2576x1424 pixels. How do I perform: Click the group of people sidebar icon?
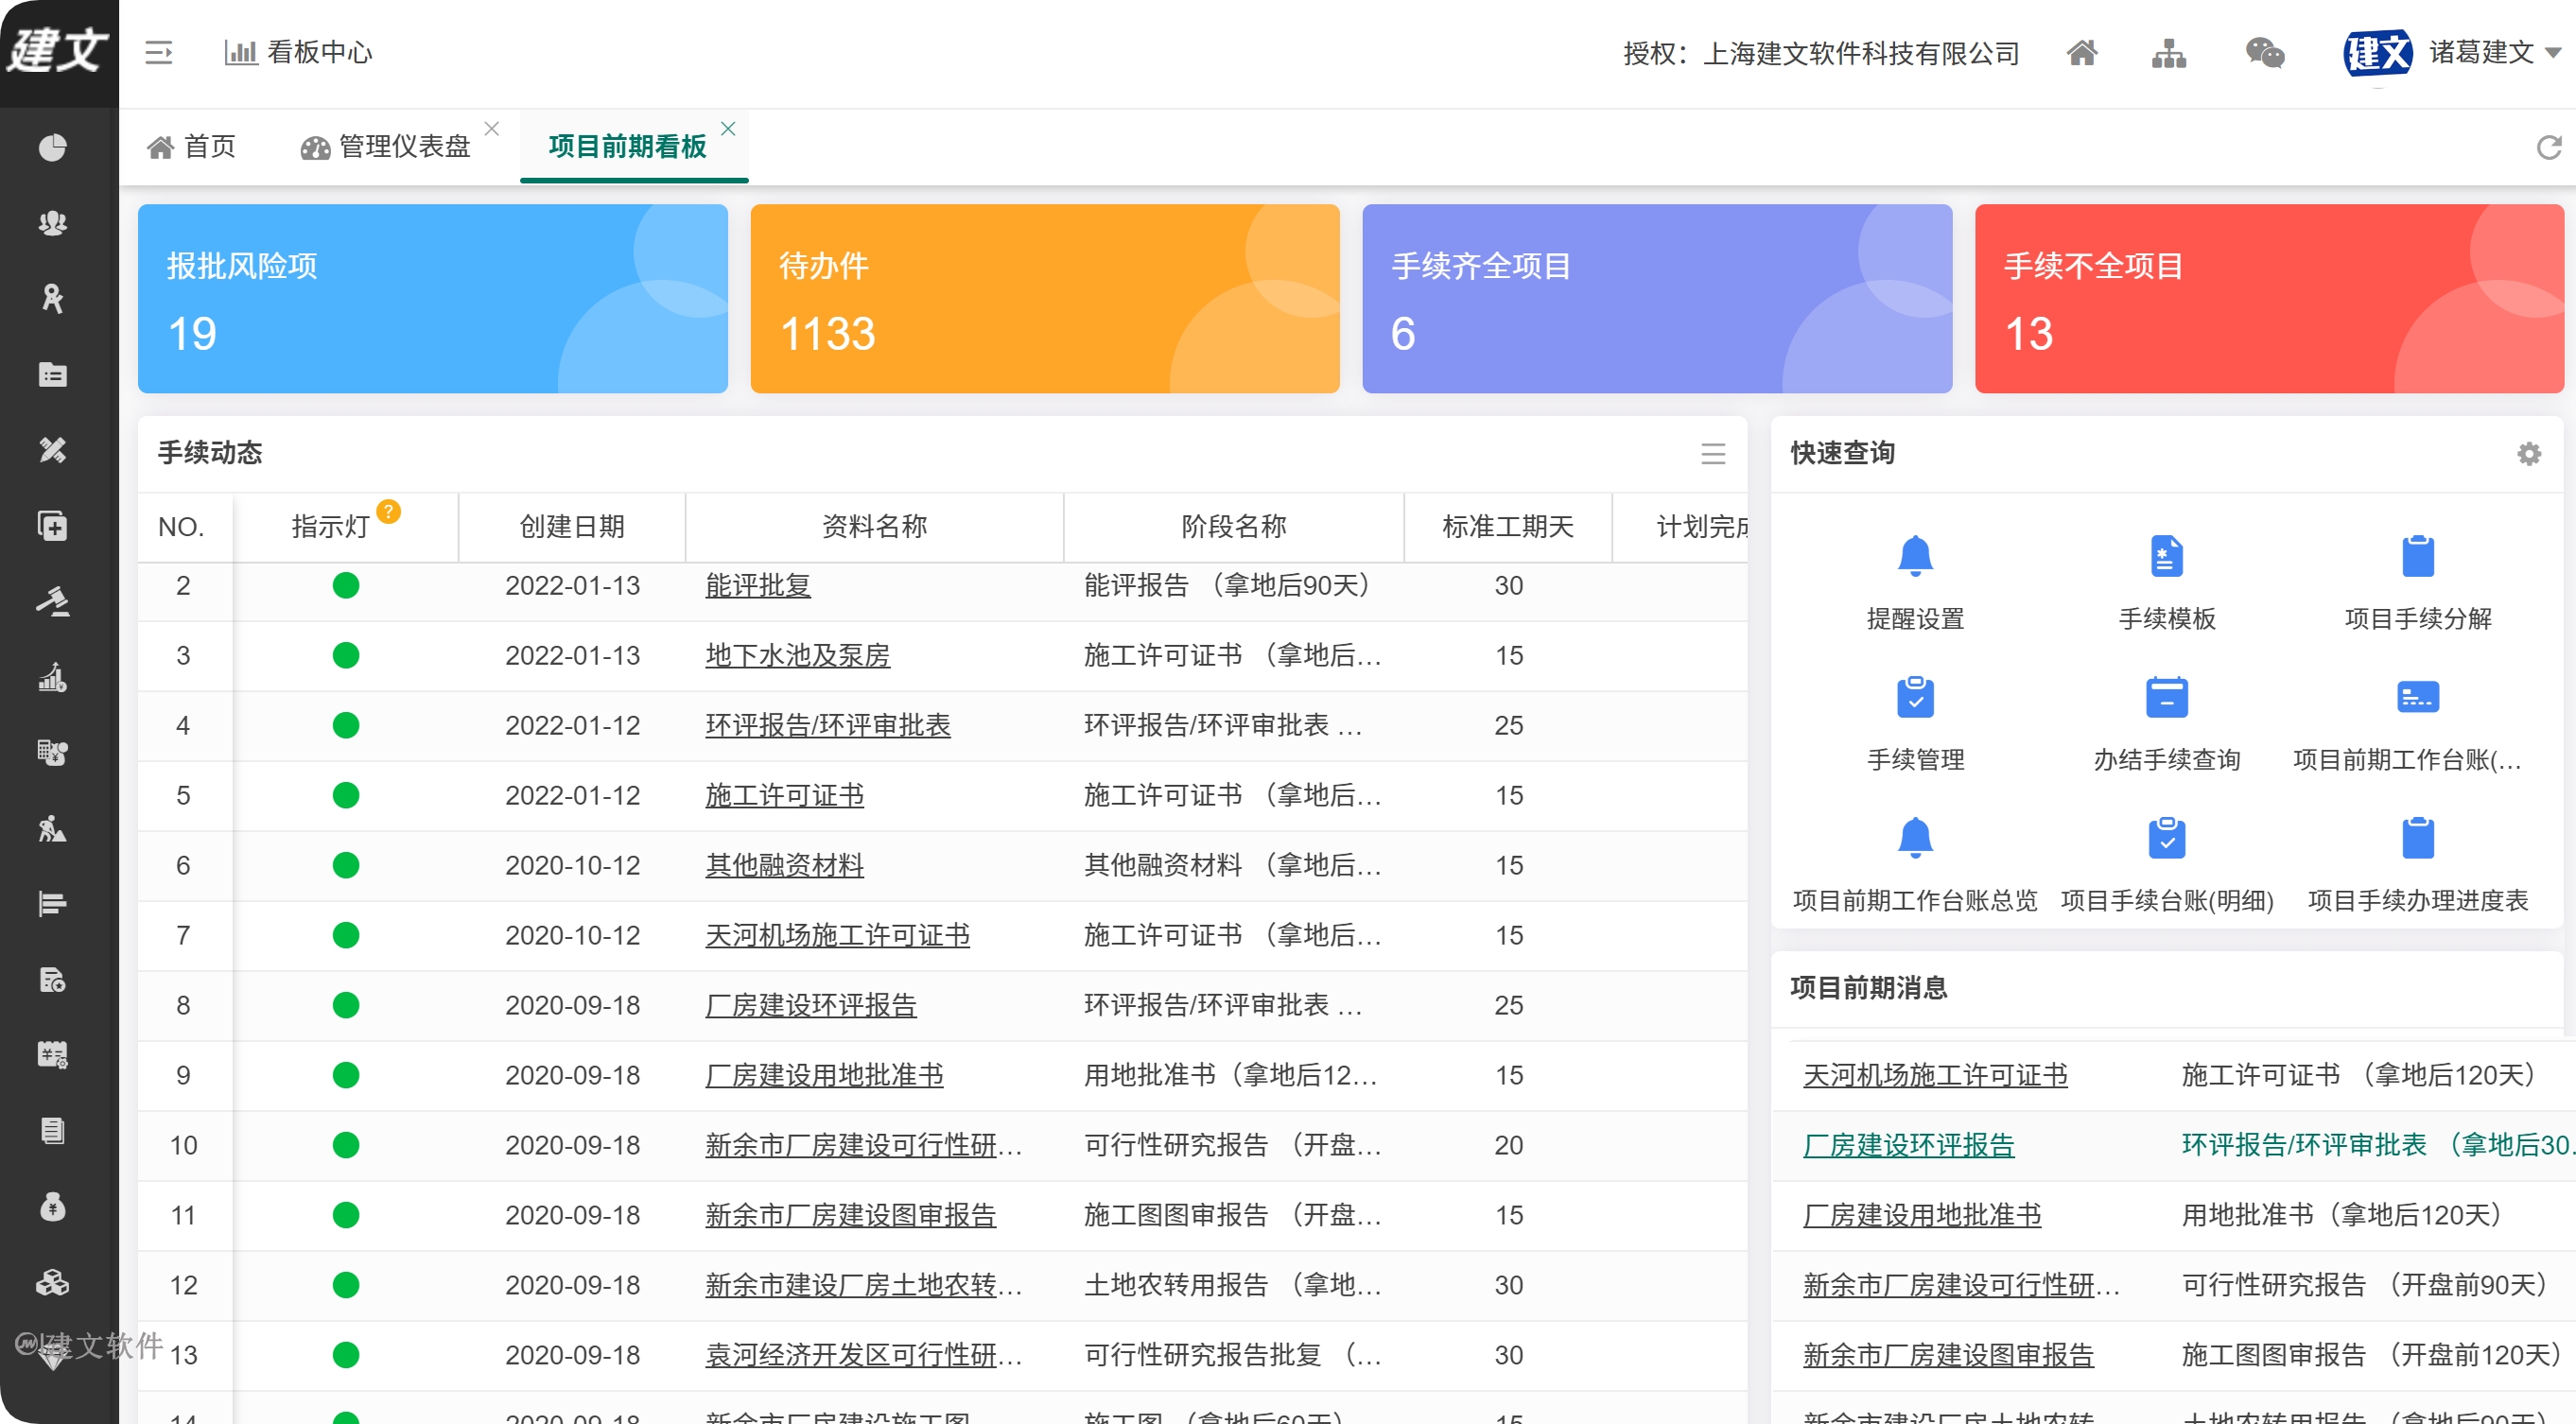tap(53, 223)
